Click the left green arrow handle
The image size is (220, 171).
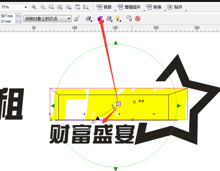(53, 106)
